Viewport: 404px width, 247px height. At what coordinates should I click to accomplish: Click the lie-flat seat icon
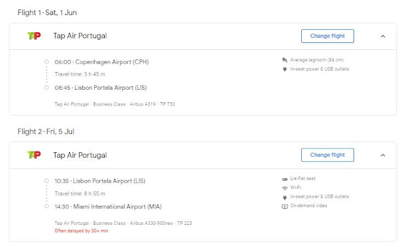click(x=285, y=179)
